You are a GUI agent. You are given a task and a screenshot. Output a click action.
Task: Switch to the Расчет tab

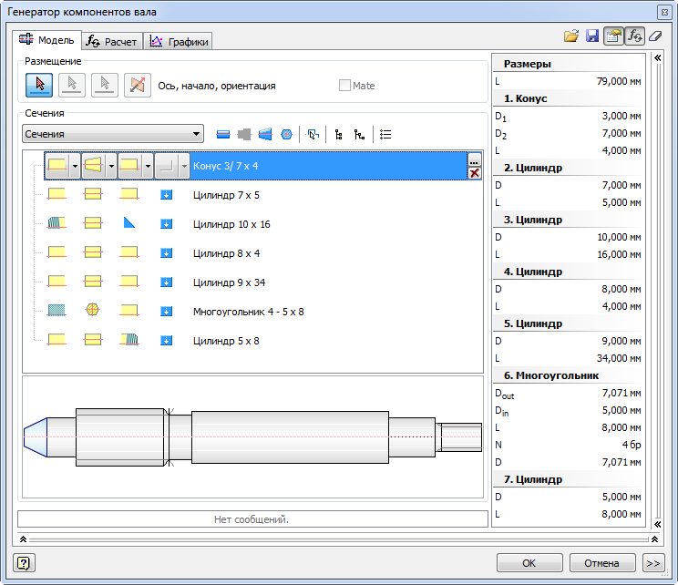pyautogui.click(x=111, y=41)
